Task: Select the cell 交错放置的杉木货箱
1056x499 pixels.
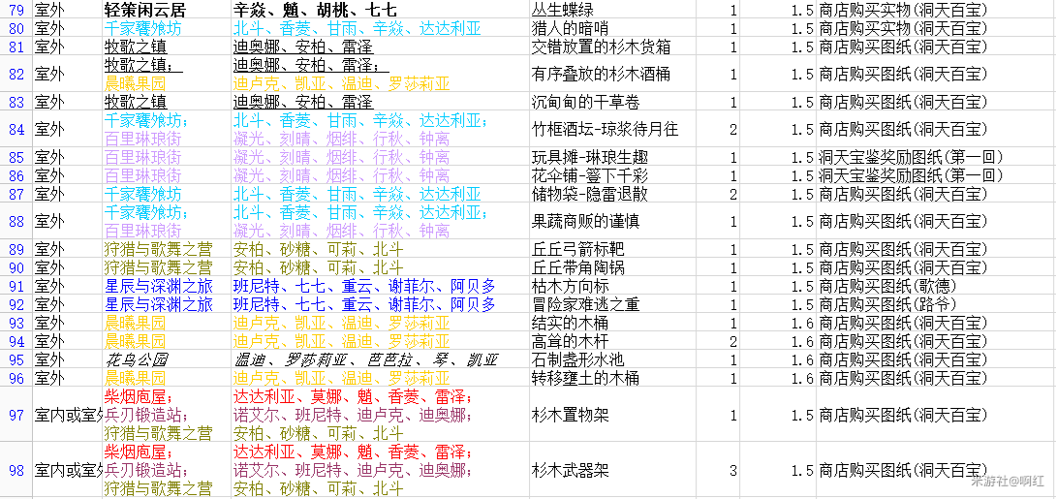Action: tap(611, 46)
